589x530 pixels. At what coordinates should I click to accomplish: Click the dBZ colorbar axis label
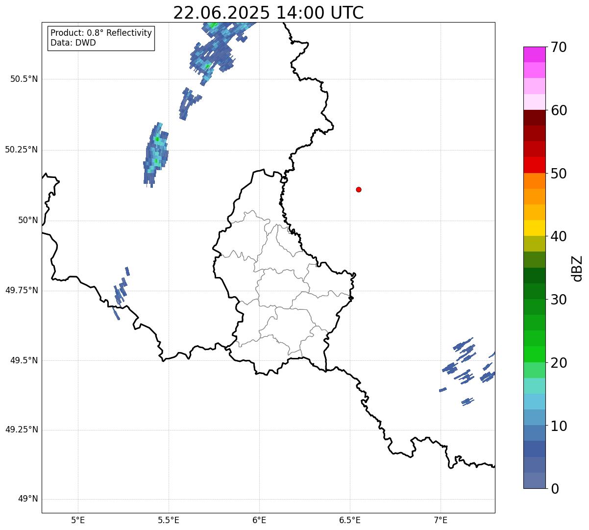point(577,268)
